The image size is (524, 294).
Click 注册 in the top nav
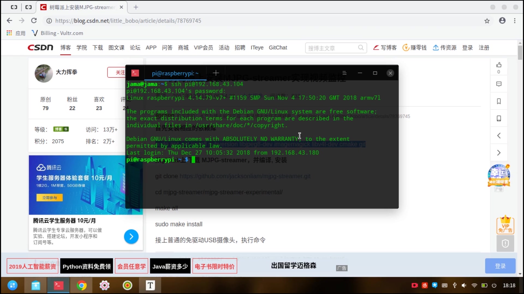(484, 48)
